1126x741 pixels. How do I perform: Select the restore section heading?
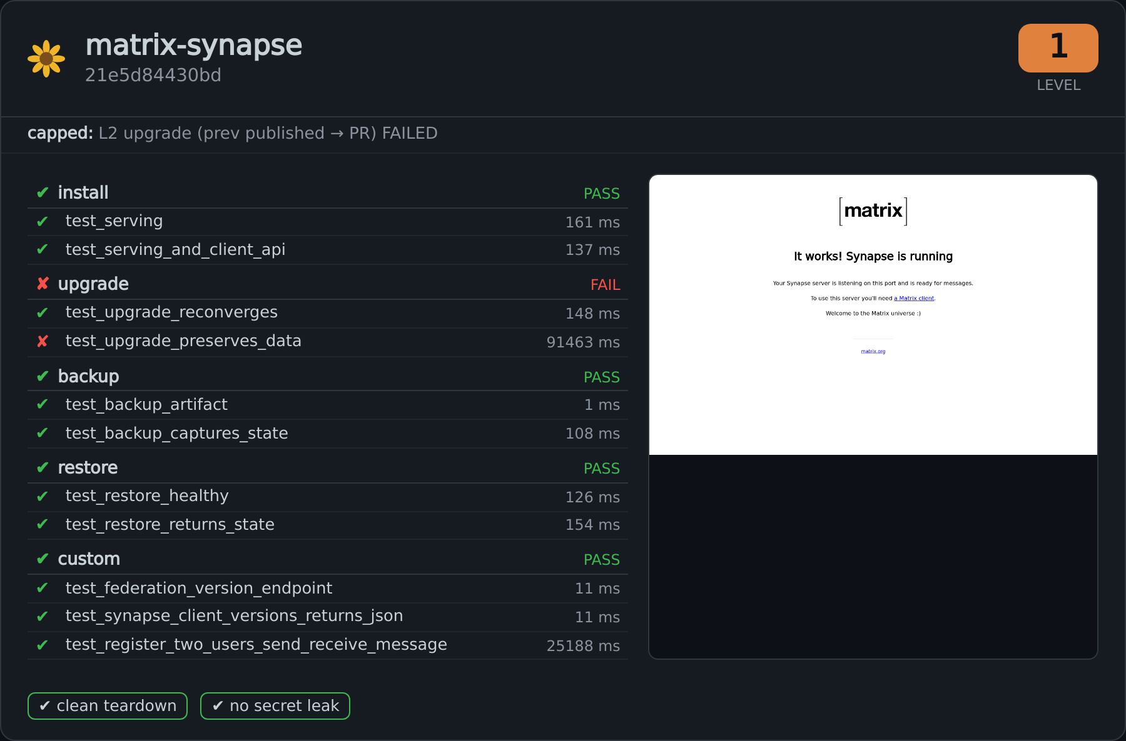click(x=88, y=467)
